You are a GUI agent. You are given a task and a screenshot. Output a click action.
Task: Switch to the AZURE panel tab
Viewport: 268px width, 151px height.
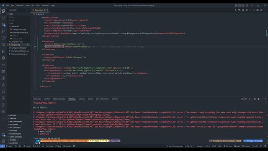(90, 99)
